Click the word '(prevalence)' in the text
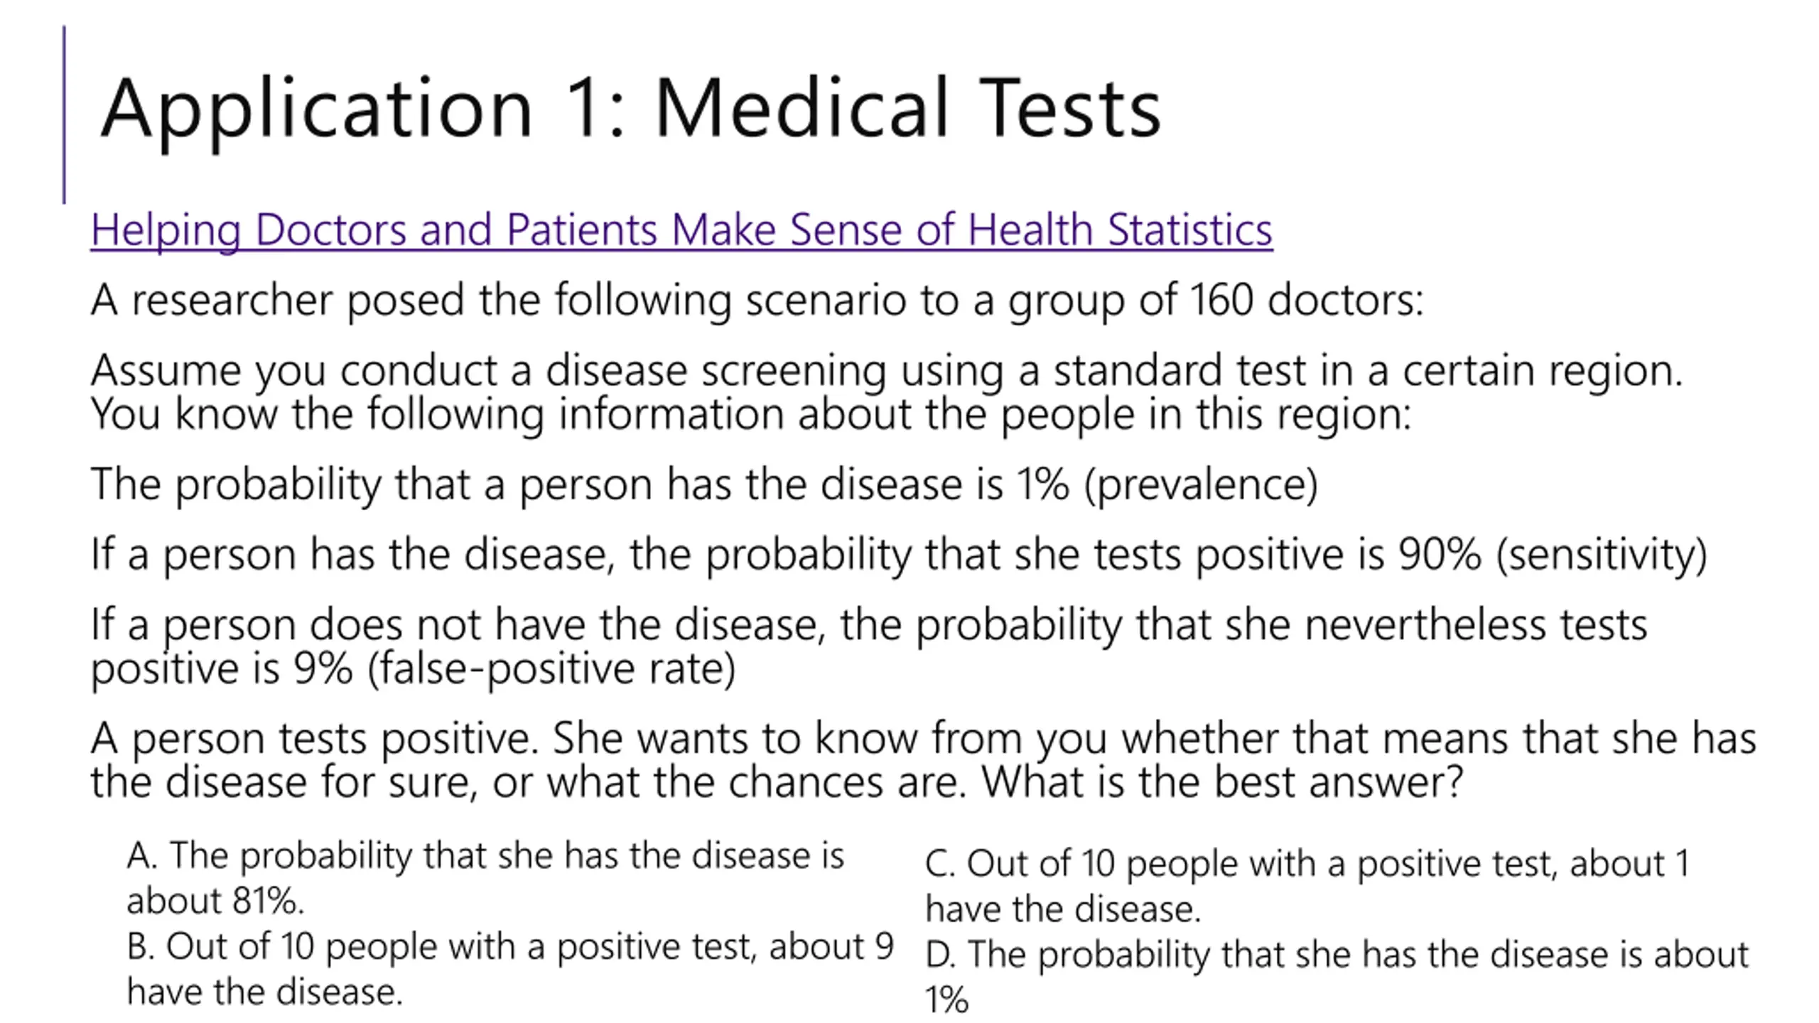 [x=1200, y=485]
